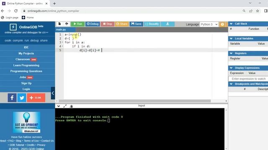
Task: Click the orange info icon beside language
Action: click(x=222, y=24)
